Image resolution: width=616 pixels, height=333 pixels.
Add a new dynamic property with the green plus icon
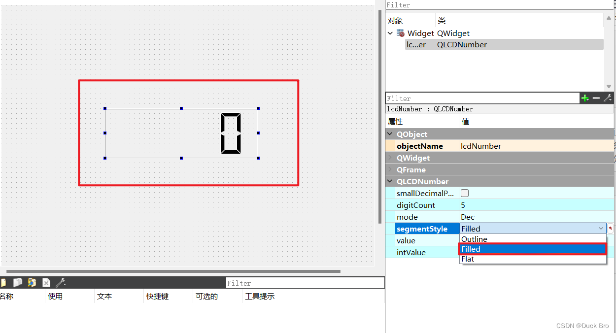[585, 98]
